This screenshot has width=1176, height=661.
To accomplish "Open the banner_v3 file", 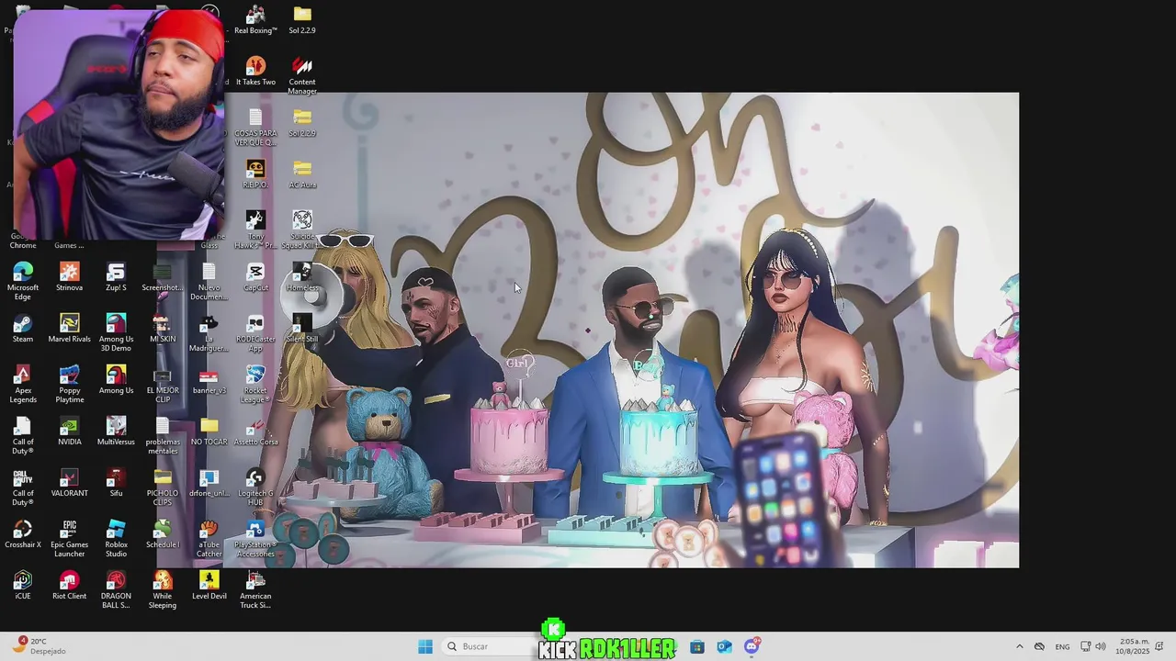I will coord(209,379).
